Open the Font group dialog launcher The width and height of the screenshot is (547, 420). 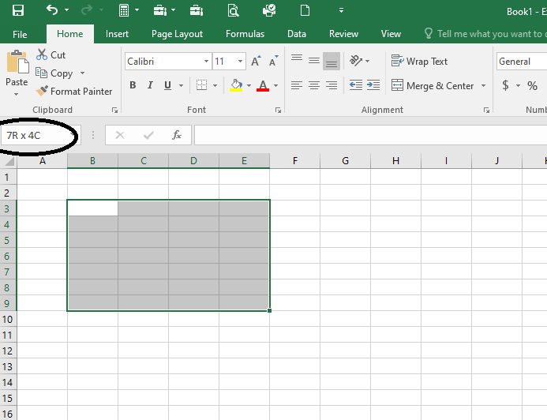(278, 111)
